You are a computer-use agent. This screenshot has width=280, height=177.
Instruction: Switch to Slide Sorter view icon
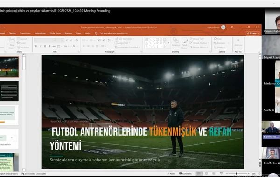(206, 173)
